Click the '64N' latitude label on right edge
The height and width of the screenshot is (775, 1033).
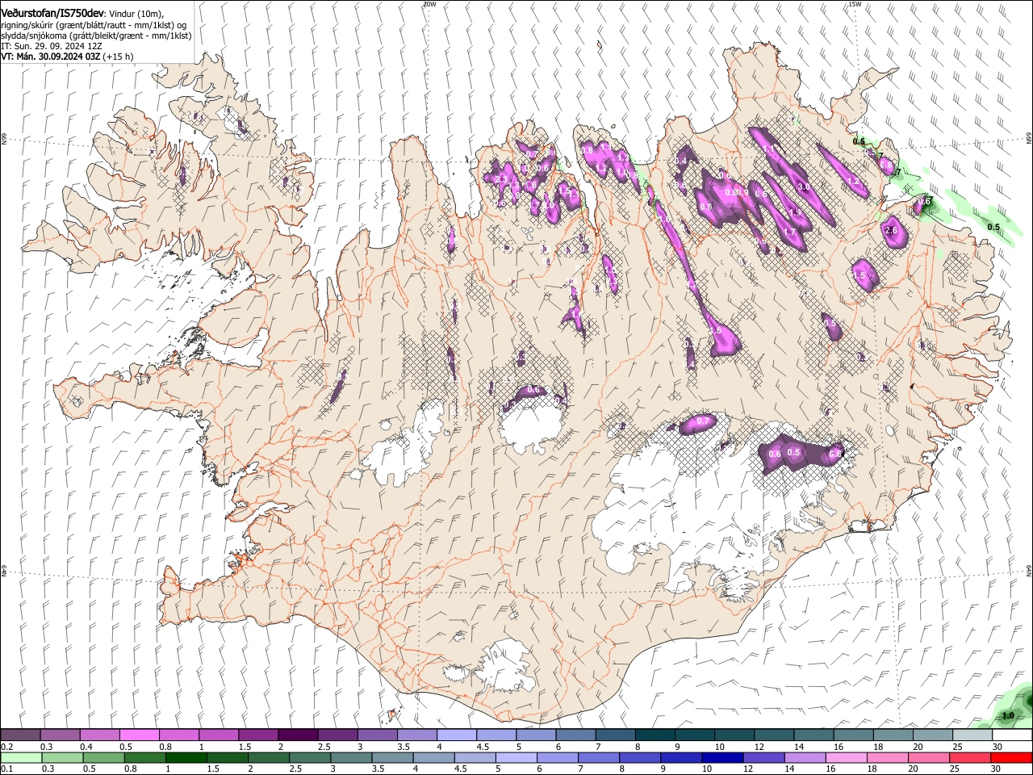coord(1029,569)
